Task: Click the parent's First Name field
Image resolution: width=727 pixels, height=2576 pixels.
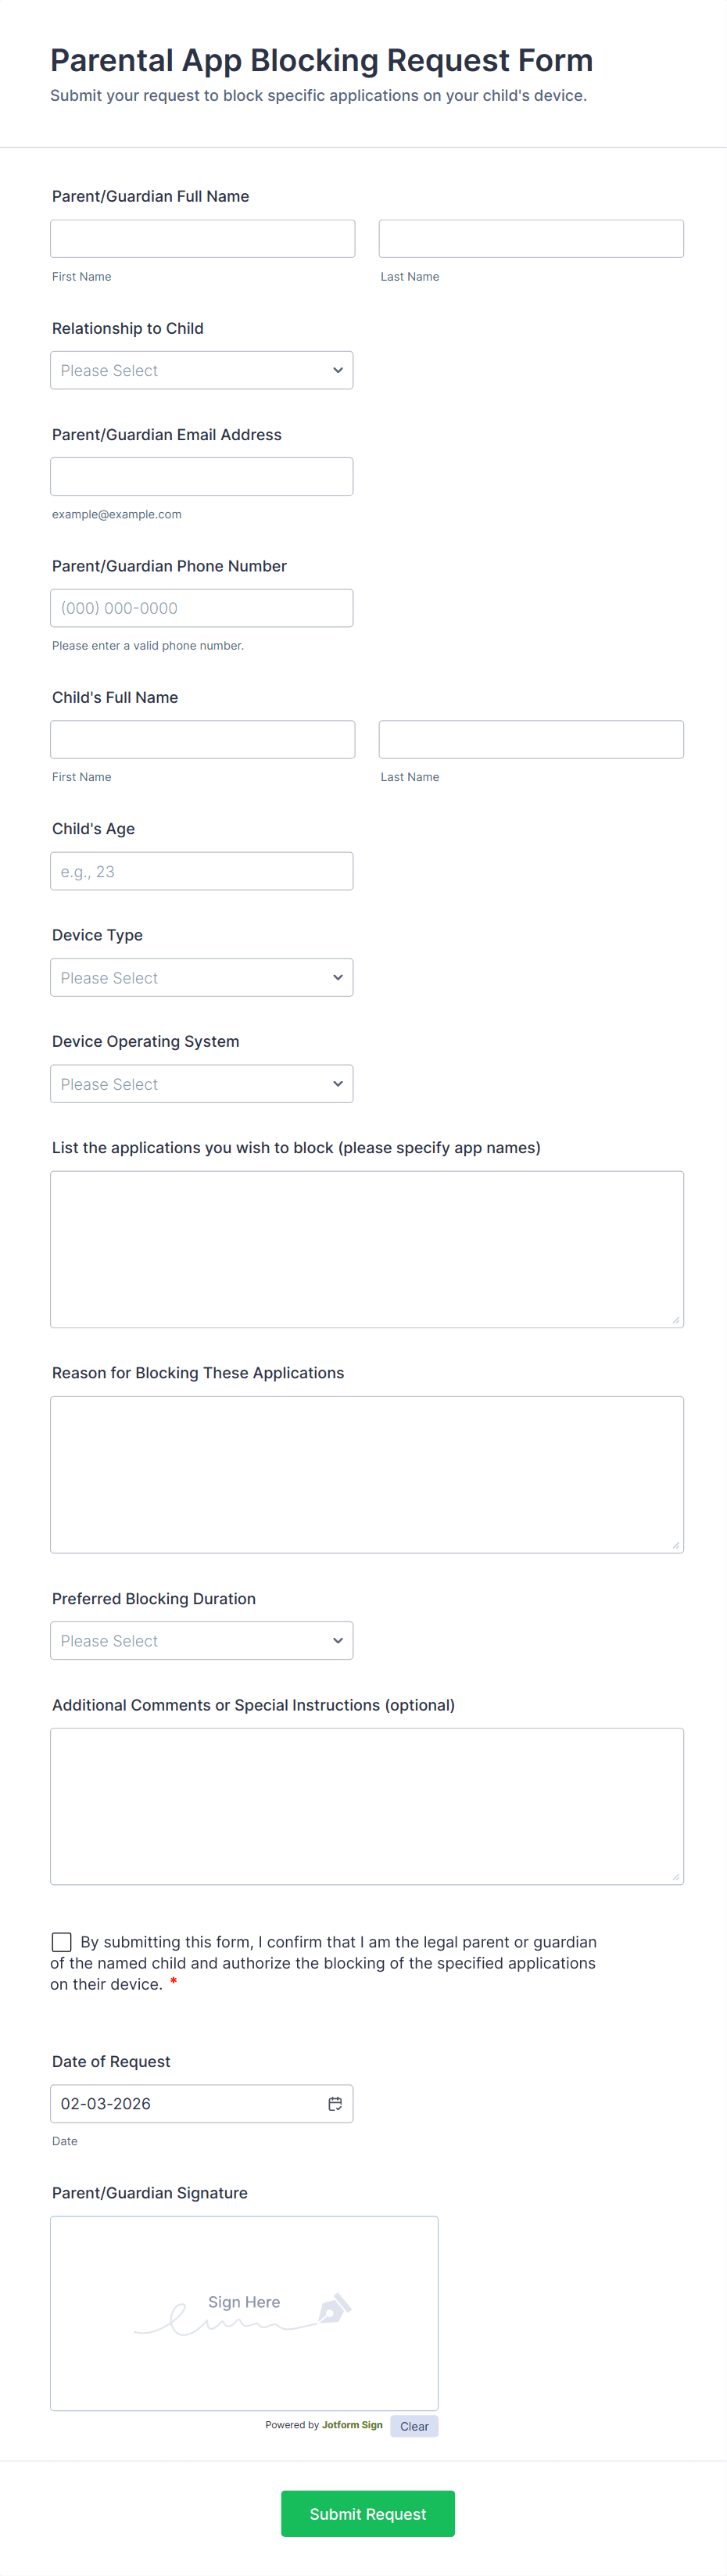Action: pos(202,239)
